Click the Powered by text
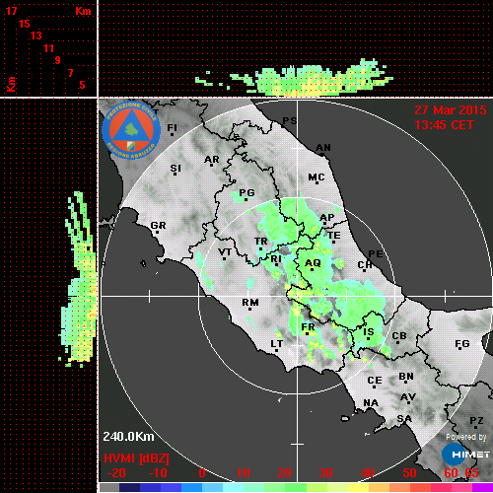493x493 pixels. (x=465, y=437)
